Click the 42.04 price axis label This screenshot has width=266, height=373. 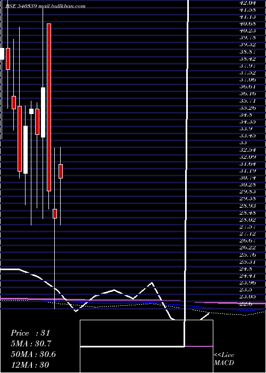click(248, 3)
